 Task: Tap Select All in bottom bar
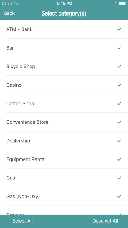[23, 221]
